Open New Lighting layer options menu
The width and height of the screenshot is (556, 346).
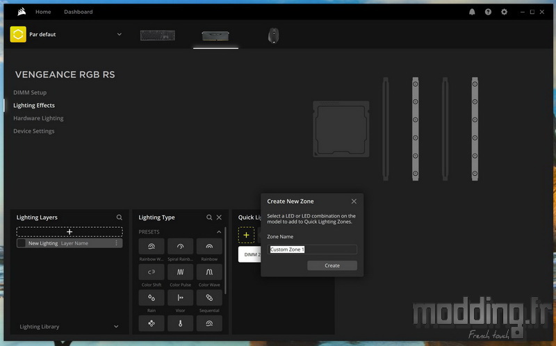pyautogui.click(x=116, y=243)
